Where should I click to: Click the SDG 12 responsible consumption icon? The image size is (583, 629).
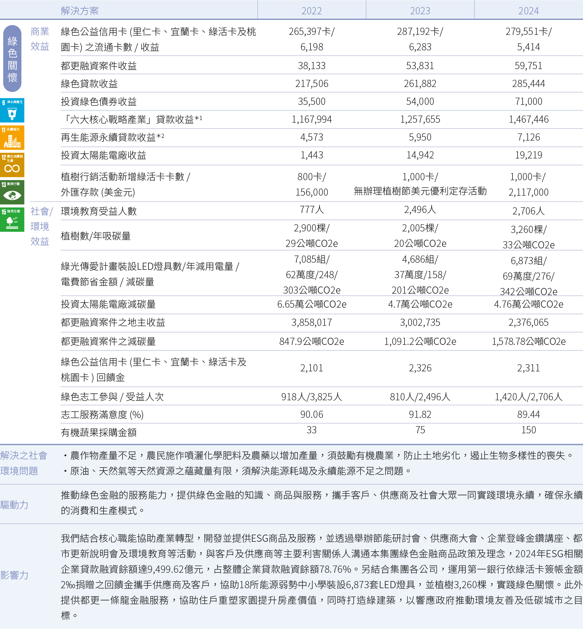12,165
